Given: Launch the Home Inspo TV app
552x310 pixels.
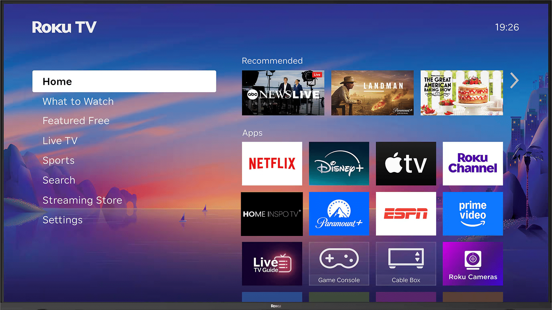Looking at the screenshot, I should (272, 214).
